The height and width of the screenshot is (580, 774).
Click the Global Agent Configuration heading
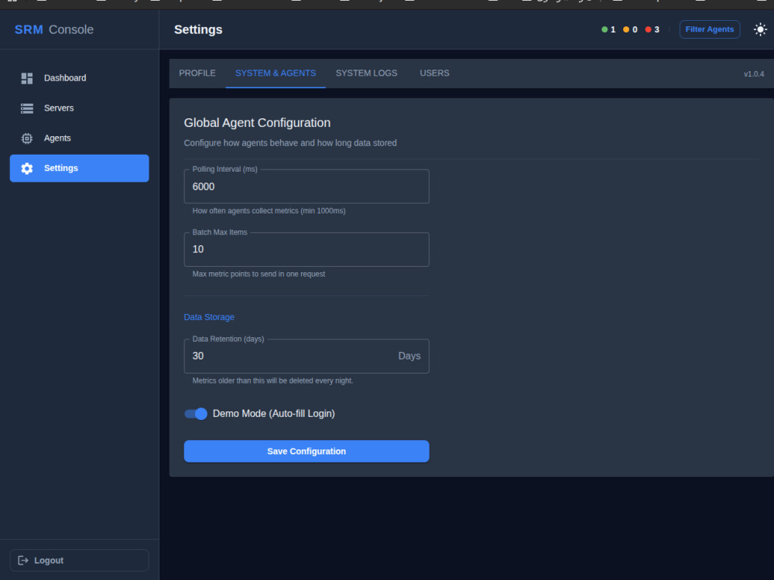(x=257, y=123)
